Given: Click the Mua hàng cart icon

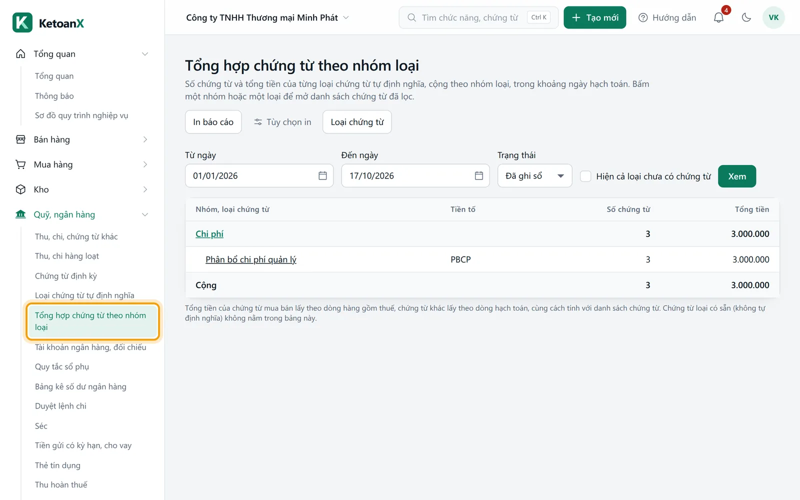Looking at the screenshot, I should tap(20, 164).
